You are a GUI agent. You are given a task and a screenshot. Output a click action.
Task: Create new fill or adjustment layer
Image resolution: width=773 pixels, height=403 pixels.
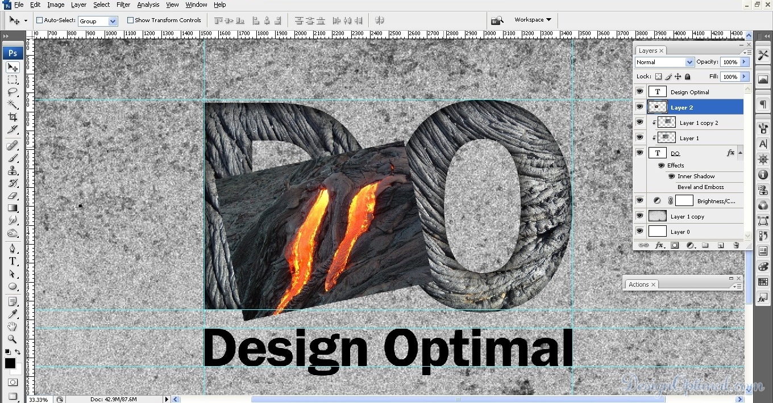(691, 245)
